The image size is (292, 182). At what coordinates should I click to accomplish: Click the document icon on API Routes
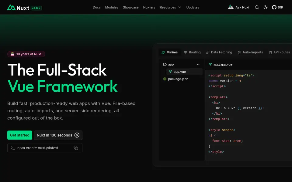pos(270,52)
